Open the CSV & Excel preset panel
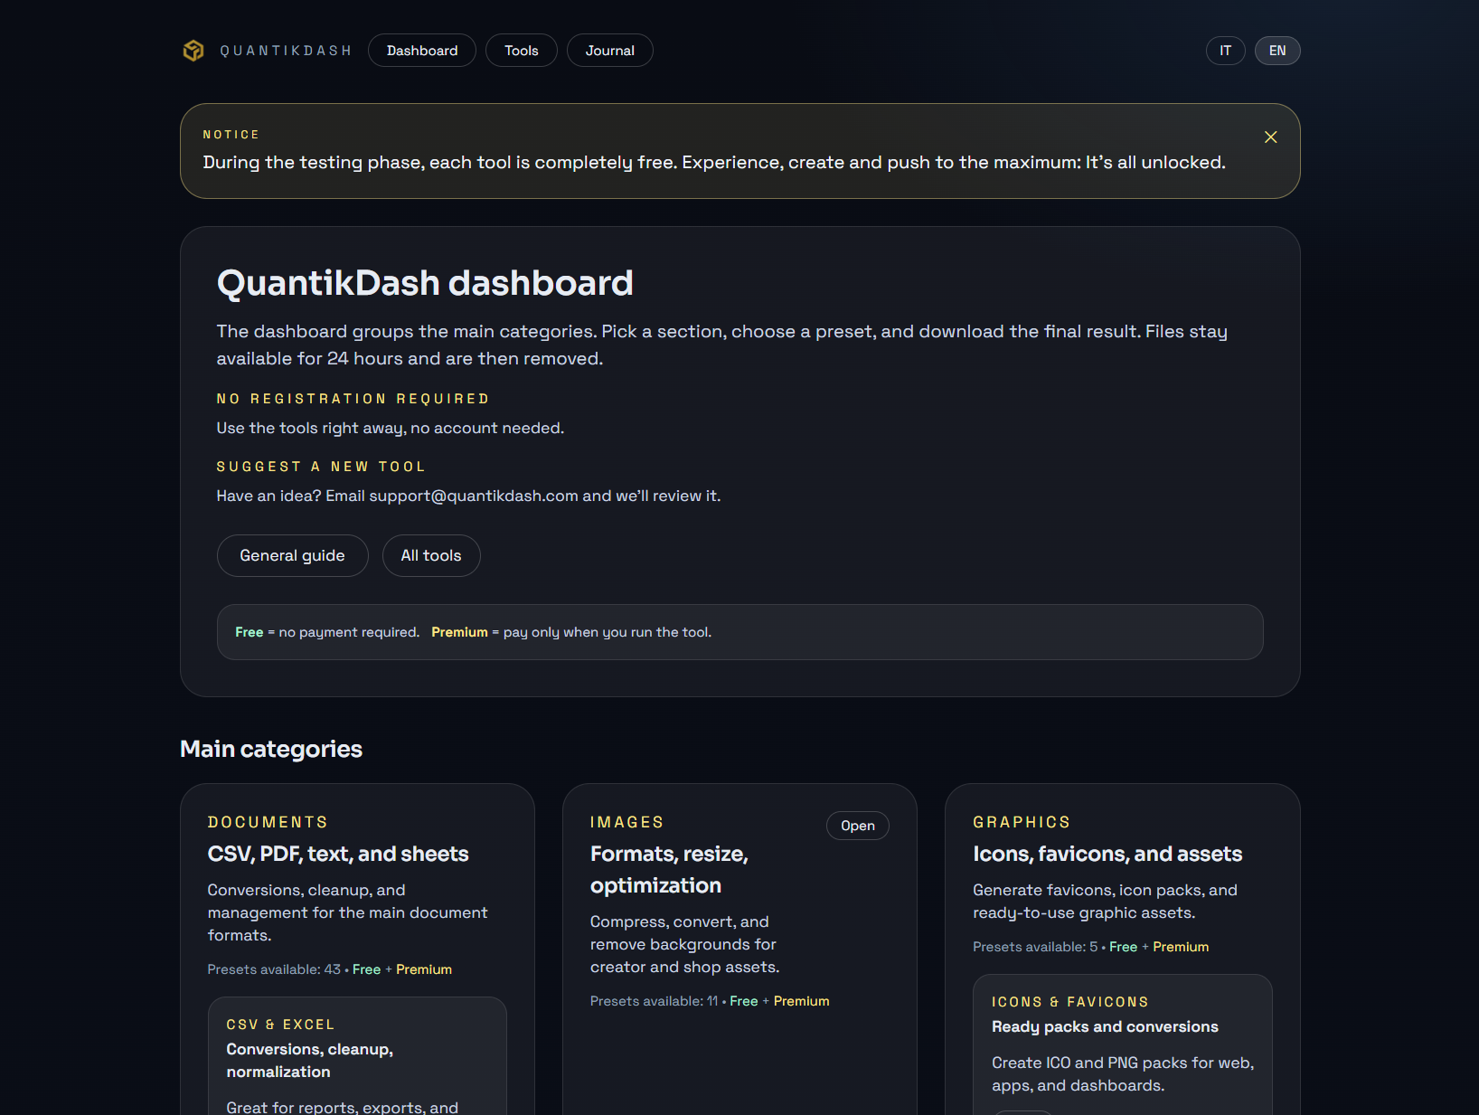The height and width of the screenshot is (1115, 1479). 356,1054
